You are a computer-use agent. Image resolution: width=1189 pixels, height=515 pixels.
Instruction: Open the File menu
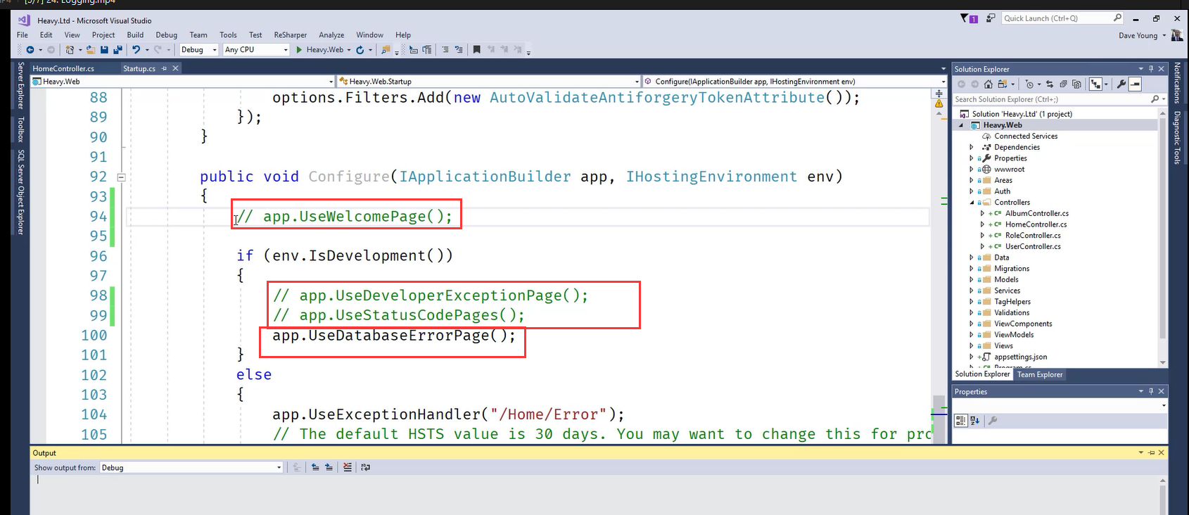23,34
